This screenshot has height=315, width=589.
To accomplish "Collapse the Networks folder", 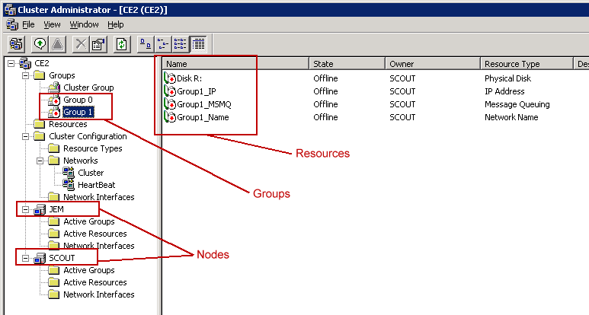I will (x=39, y=161).
